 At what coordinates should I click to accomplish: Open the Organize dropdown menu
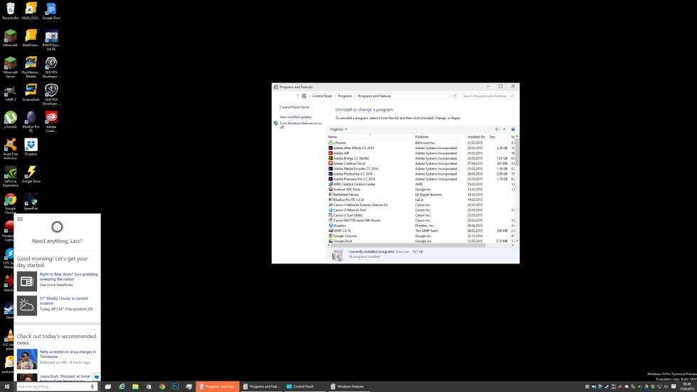(339, 129)
